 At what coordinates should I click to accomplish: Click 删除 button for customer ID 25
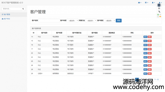(x=150, y=61)
